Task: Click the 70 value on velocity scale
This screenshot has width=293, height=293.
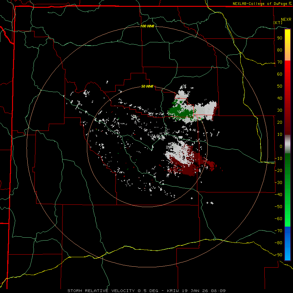Action: pos(280,62)
